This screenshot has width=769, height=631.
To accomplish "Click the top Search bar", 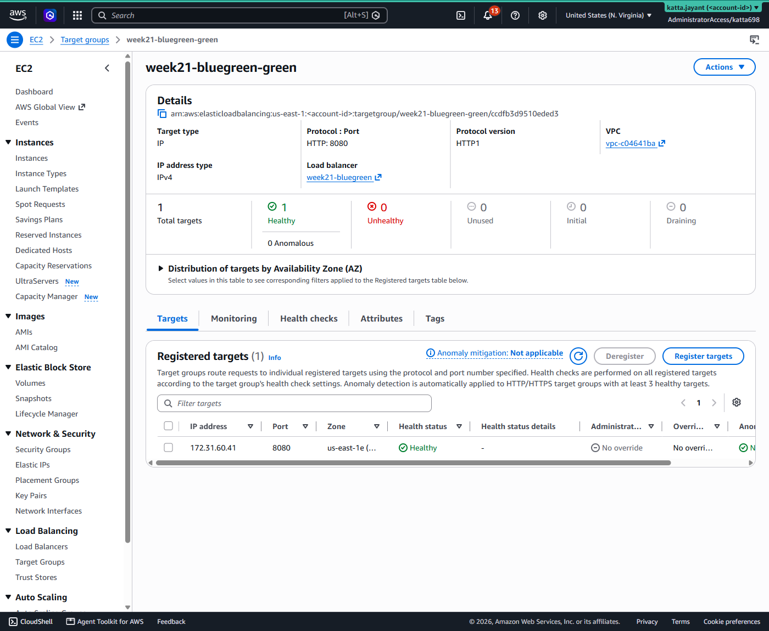I will 239,15.
